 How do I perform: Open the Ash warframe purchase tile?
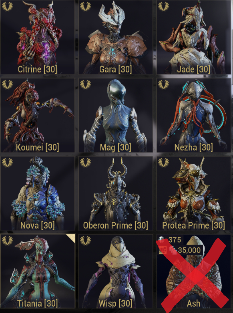pos(194,271)
